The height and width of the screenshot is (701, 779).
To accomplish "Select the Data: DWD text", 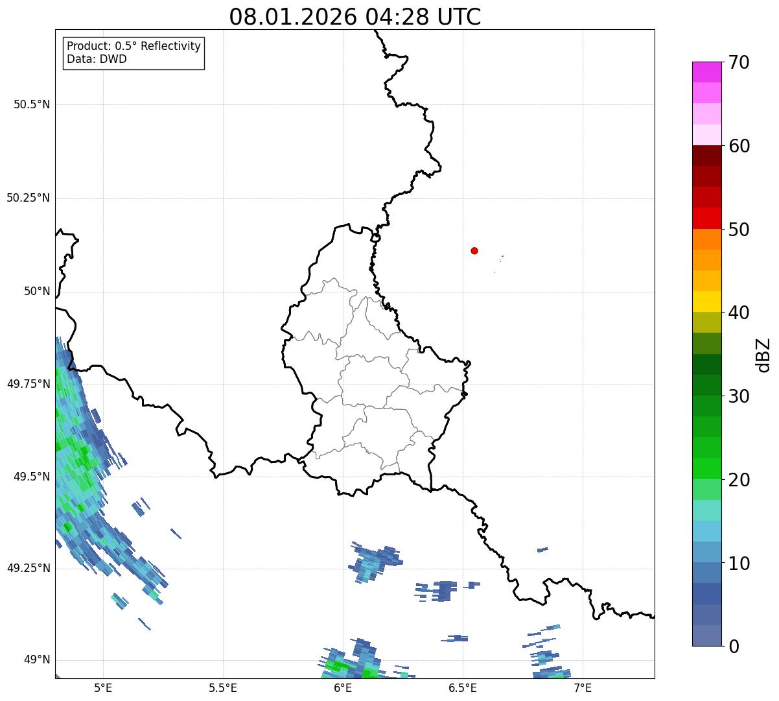I will coord(97,59).
